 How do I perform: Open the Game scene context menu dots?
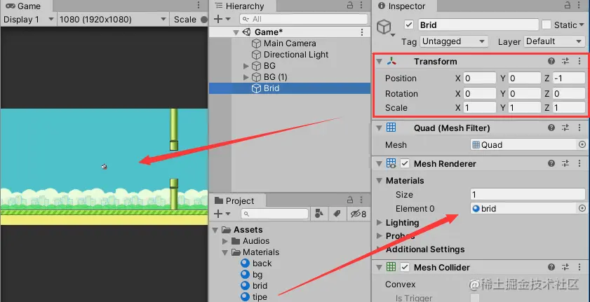point(362,32)
